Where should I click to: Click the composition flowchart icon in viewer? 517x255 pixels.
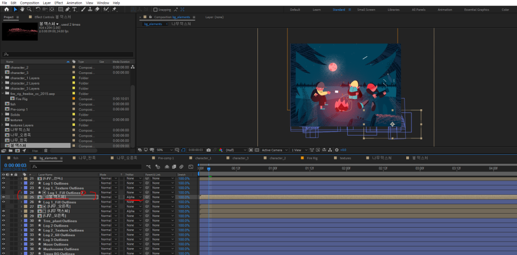click(331, 150)
